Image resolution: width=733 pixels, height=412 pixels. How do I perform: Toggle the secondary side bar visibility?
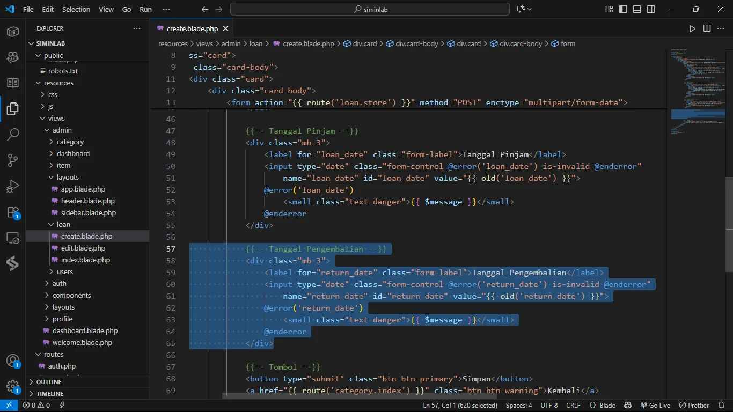pyautogui.click(x=651, y=9)
